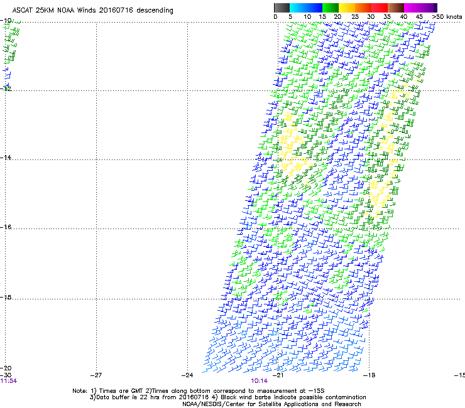Click the -30 longitude axis label
465x408 pixels.
click(x=6, y=375)
